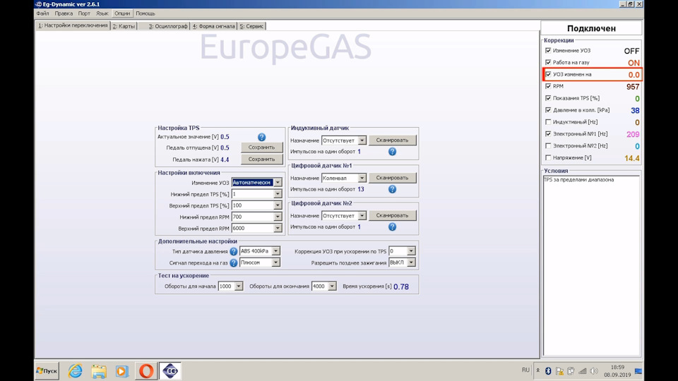Open help icon for digital sensor №1 pulses
The height and width of the screenshot is (381, 678).
[392, 189]
